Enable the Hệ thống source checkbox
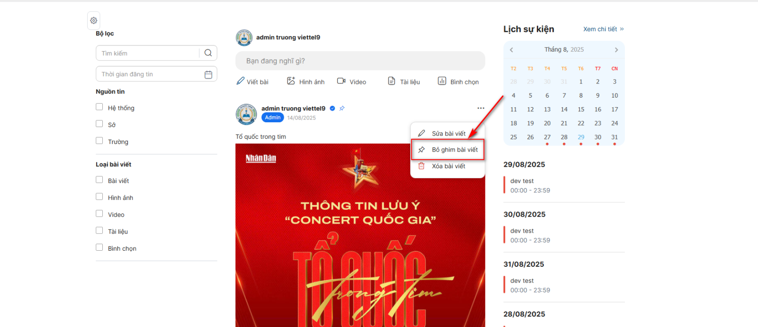Screen dimensions: 758x327 pyautogui.click(x=99, y=107)
